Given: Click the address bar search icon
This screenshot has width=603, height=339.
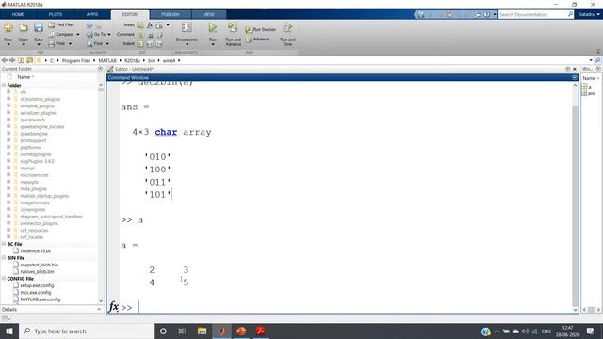Looking at the screenshot, I should pyautogui.click(x=597, y=60).
